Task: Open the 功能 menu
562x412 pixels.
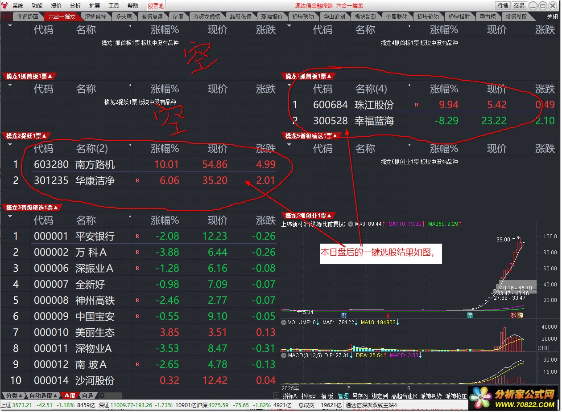Action: [37, 6]
